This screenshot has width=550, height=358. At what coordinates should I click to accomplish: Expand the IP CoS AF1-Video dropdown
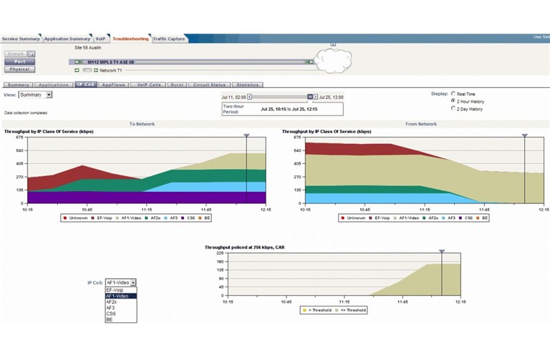click(x=133, y=283)
